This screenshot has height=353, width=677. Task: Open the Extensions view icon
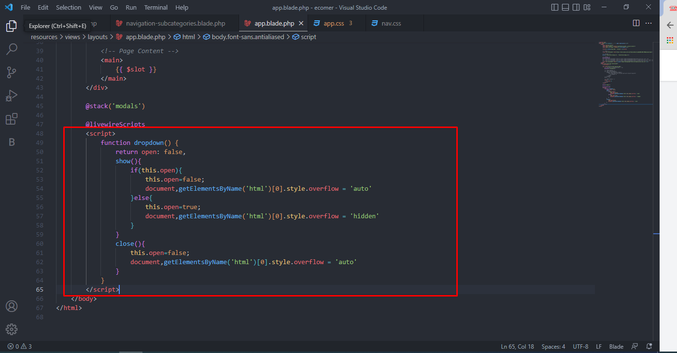(x=12, y=119)
